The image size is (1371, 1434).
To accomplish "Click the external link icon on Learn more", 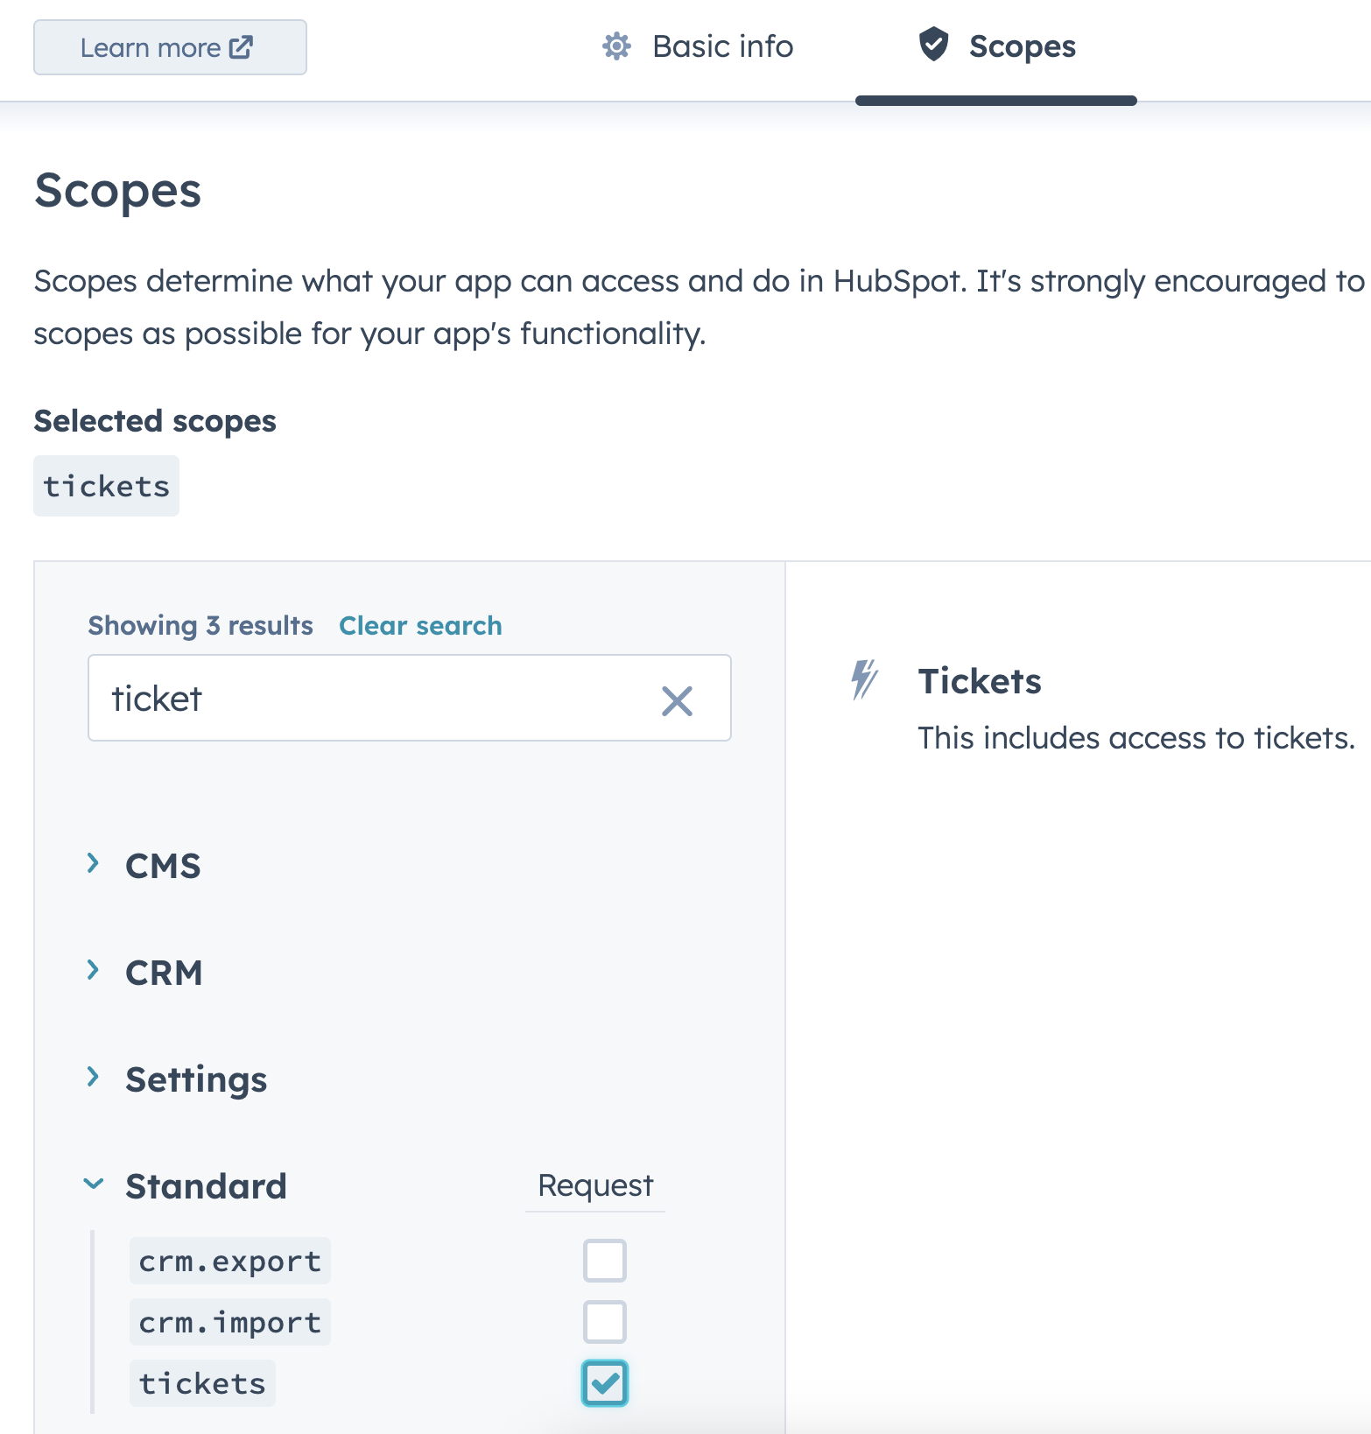I will tap(243, 46).
